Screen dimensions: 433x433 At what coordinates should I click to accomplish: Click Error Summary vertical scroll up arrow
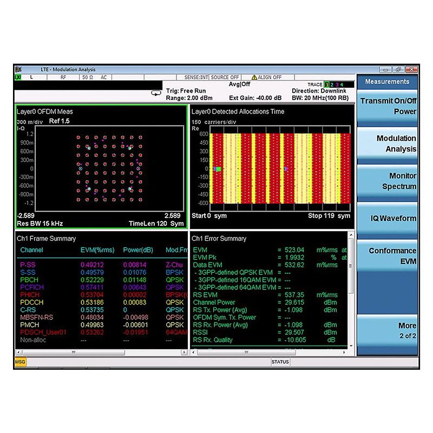351,235
